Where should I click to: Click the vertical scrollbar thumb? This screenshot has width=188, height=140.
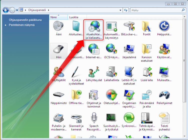pyautogui.click(x=184, y=60)
